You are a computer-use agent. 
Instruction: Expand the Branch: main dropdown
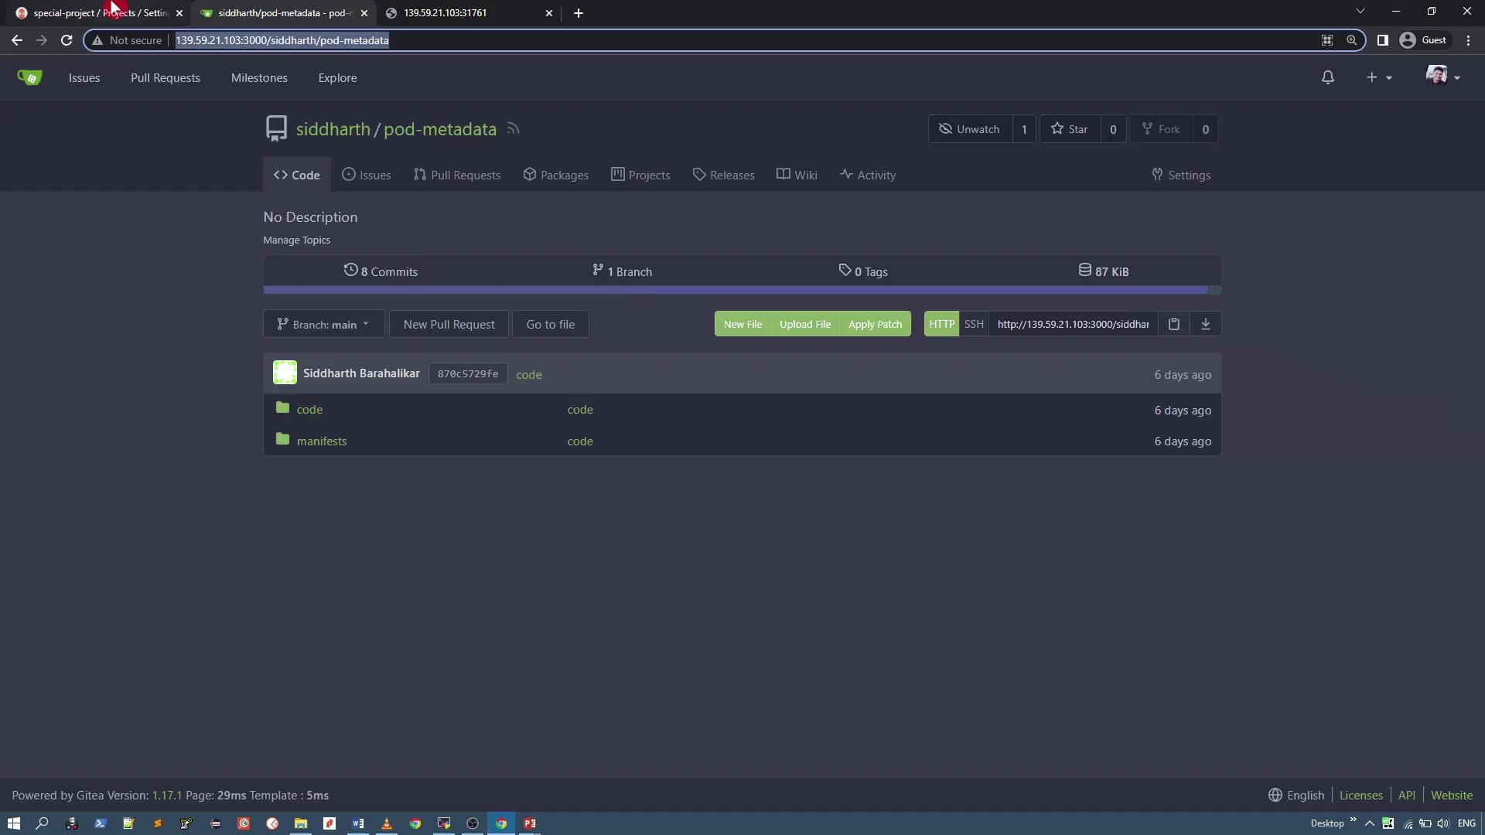[x=323, y=325]
